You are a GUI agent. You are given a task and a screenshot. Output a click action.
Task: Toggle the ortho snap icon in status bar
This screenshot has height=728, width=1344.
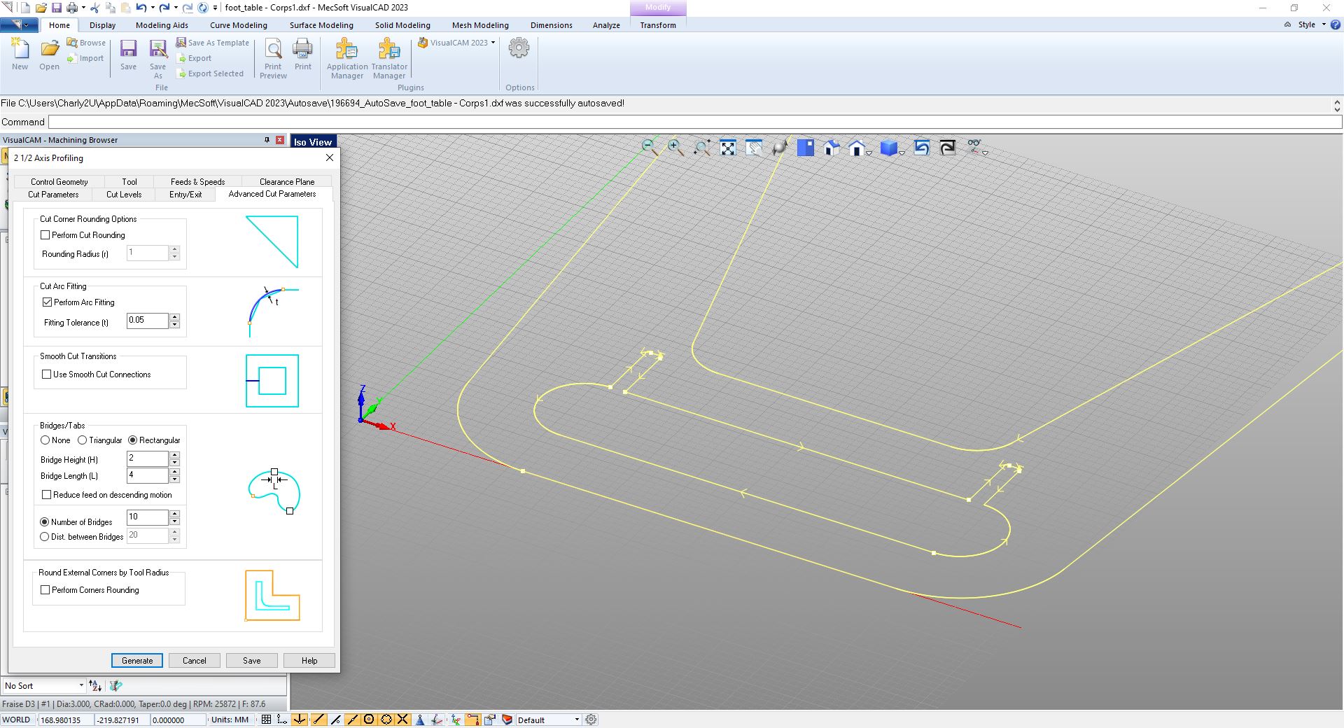point(283,720)
